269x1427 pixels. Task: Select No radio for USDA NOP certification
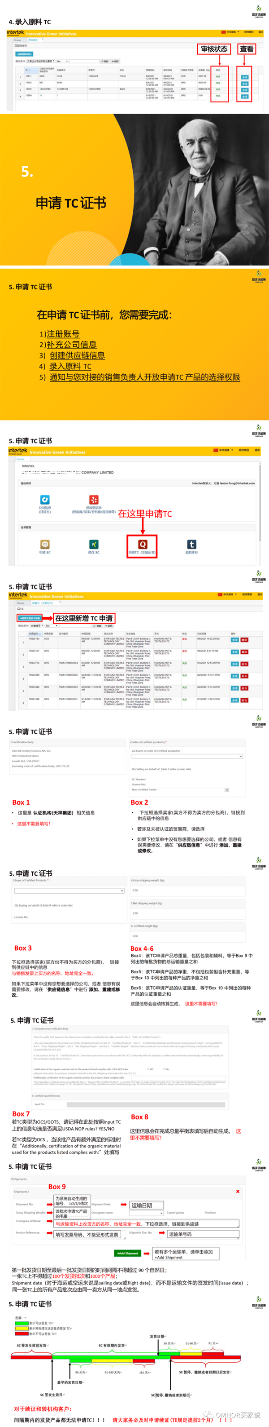click(164, 1069)
